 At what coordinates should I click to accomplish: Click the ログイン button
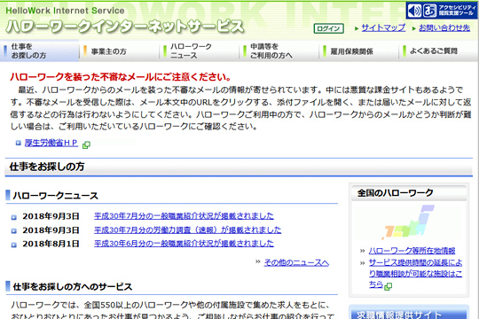pos(328,28)
